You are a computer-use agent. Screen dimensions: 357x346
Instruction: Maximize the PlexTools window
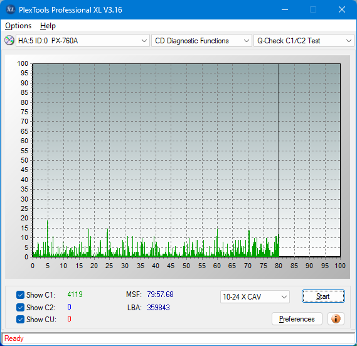[313, 9]
